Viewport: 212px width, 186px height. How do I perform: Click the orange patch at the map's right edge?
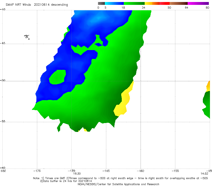[x=208, y=86]
